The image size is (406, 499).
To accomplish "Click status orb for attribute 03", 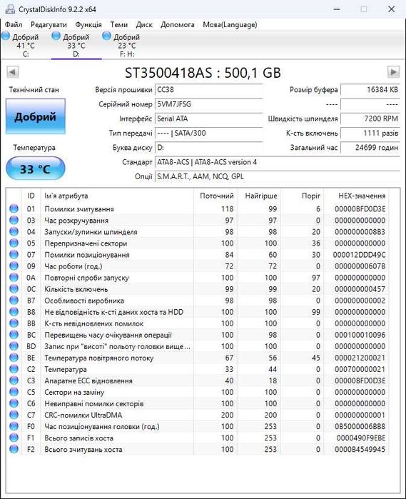I will [14, 220].
